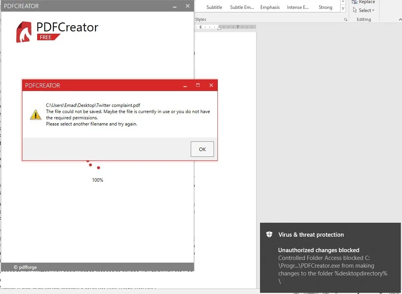Click Replace in Word's Editing group
Screen dimensions: 402x294
coord(363,2)
